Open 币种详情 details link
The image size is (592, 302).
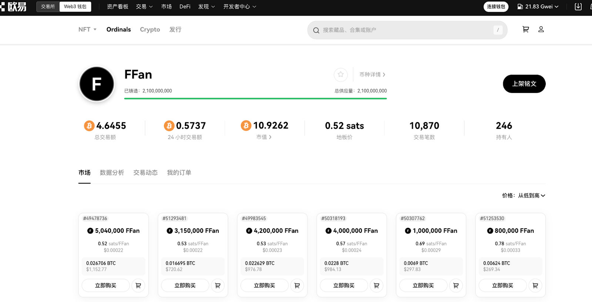click(372, 74)
